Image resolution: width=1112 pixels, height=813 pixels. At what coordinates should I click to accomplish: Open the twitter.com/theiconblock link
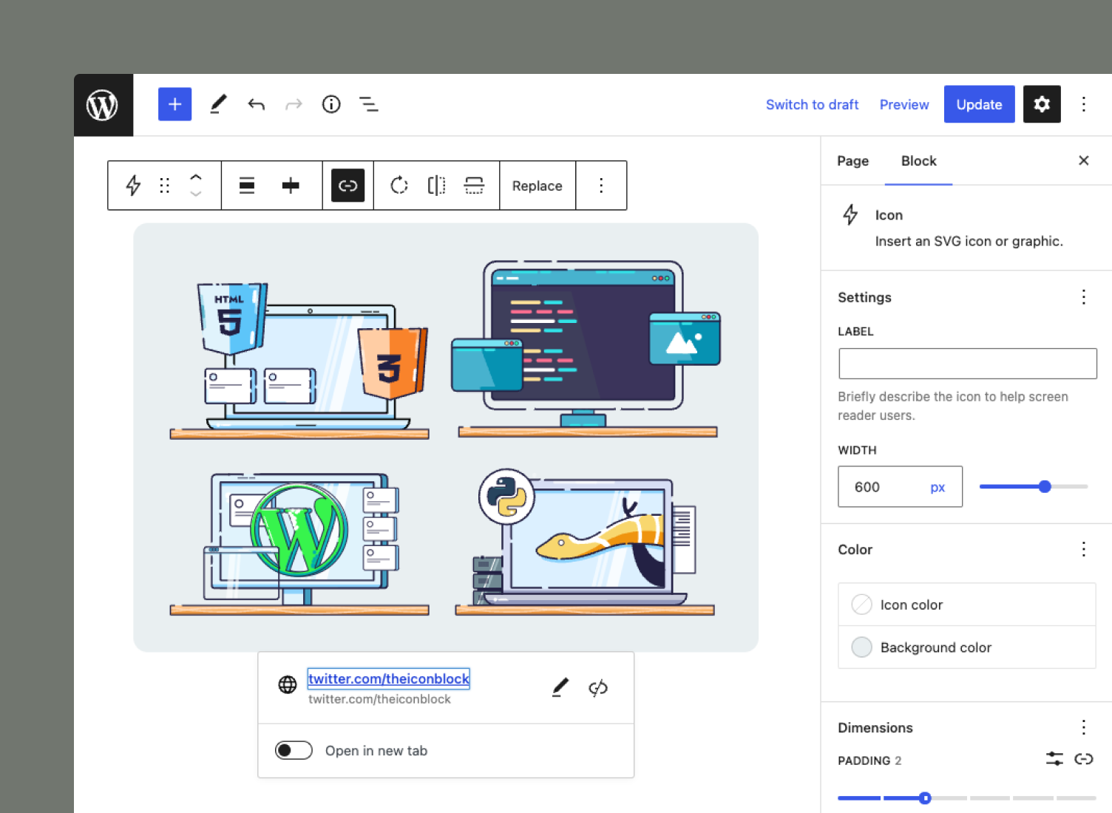click(x=389, y=678)
